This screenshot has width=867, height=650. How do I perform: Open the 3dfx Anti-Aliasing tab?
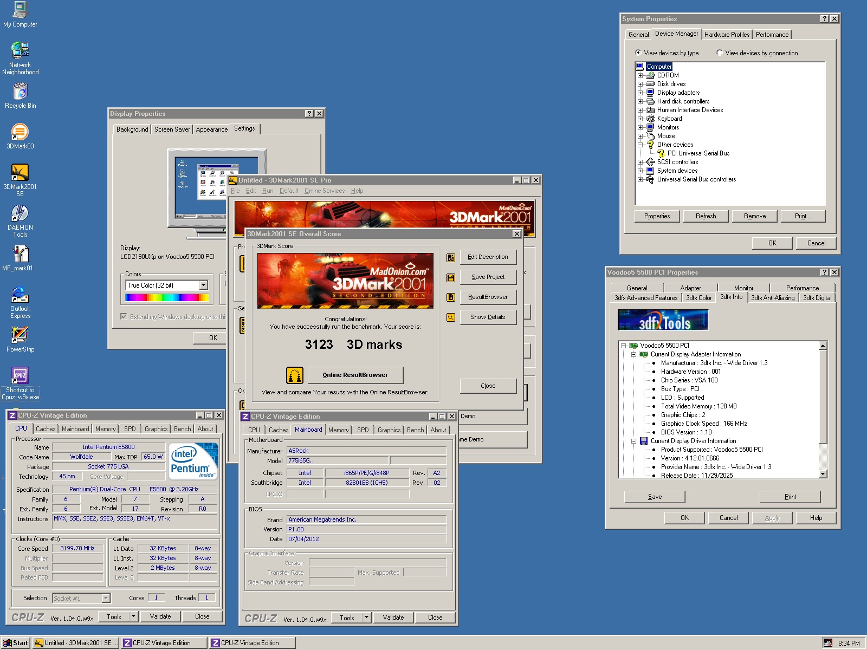773,298
